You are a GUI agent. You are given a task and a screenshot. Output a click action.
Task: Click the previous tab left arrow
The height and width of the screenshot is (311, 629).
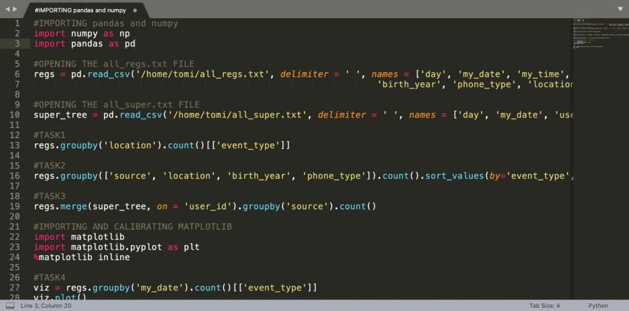6,8
